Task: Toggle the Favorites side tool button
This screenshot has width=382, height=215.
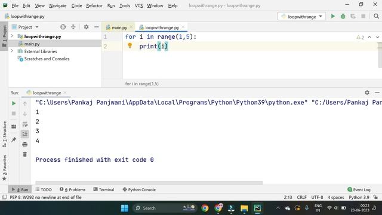Action: point(4,168)
